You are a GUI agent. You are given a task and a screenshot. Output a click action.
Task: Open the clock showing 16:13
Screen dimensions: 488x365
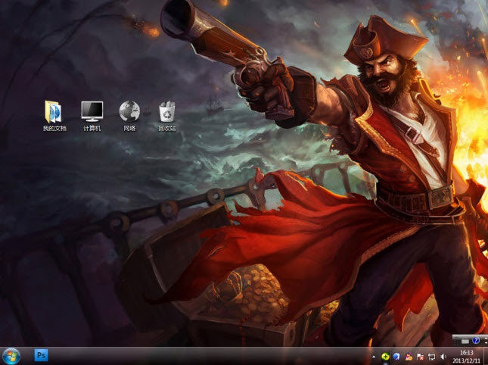tap(466, 357)
